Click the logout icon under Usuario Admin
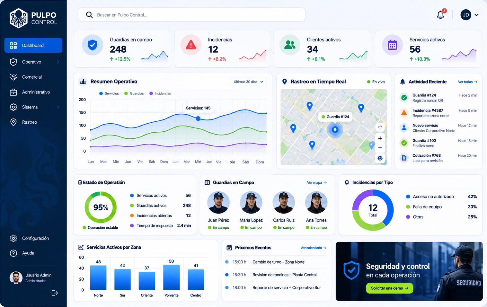 55,293
